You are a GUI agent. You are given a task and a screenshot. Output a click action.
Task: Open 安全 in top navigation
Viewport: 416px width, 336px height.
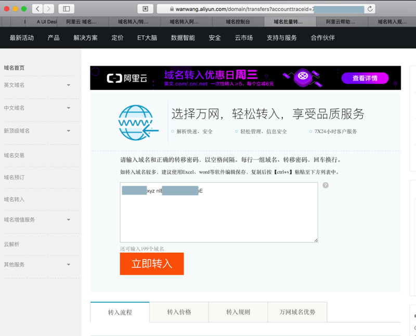215,37
